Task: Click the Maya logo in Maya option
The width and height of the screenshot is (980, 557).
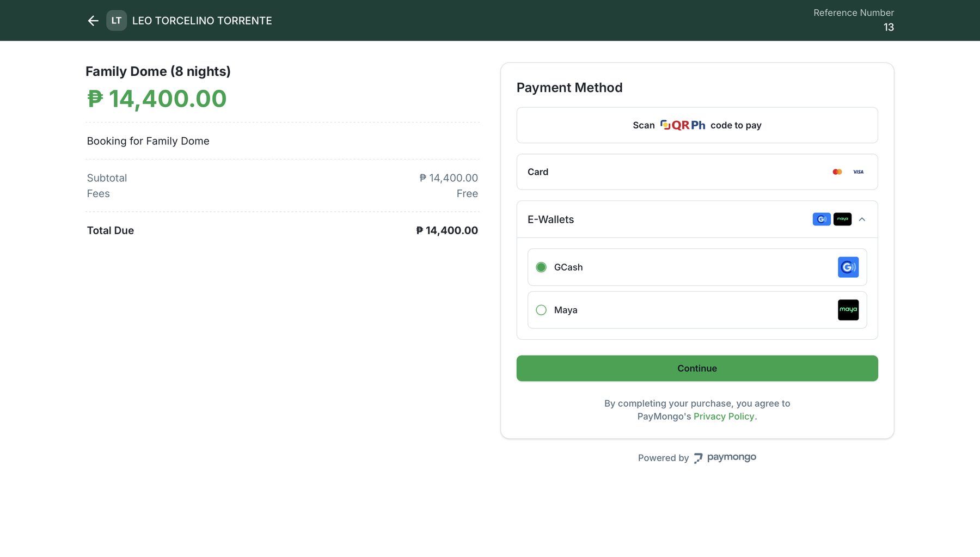Action: coord(848,310)
